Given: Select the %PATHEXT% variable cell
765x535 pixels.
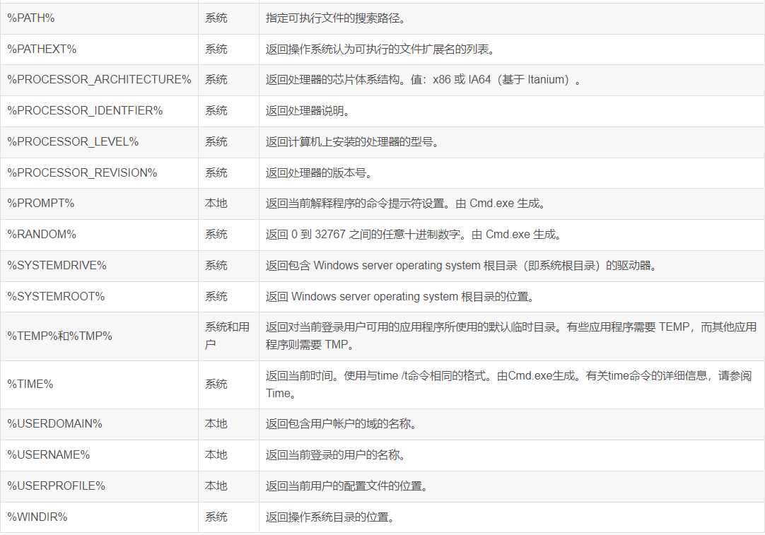Looking at the screenshot, I should (42, 49).
